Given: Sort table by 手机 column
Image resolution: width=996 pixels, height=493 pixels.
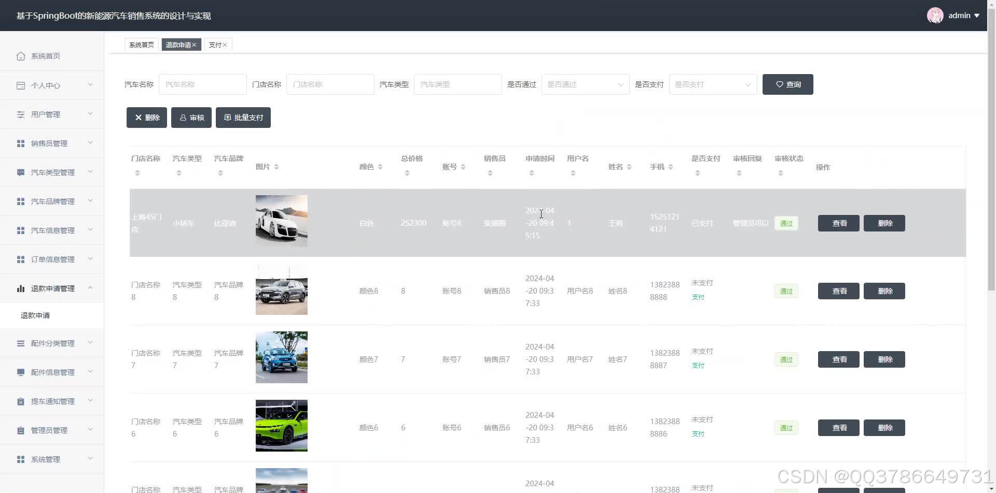Looking at the screenshot, I should click(x=671, y=167).
